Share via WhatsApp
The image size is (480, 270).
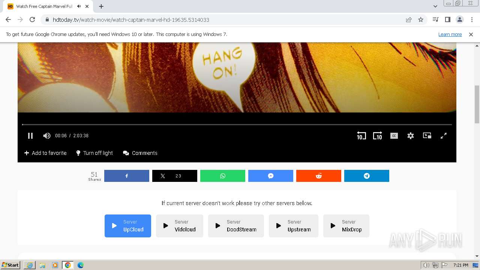[223, 176]
